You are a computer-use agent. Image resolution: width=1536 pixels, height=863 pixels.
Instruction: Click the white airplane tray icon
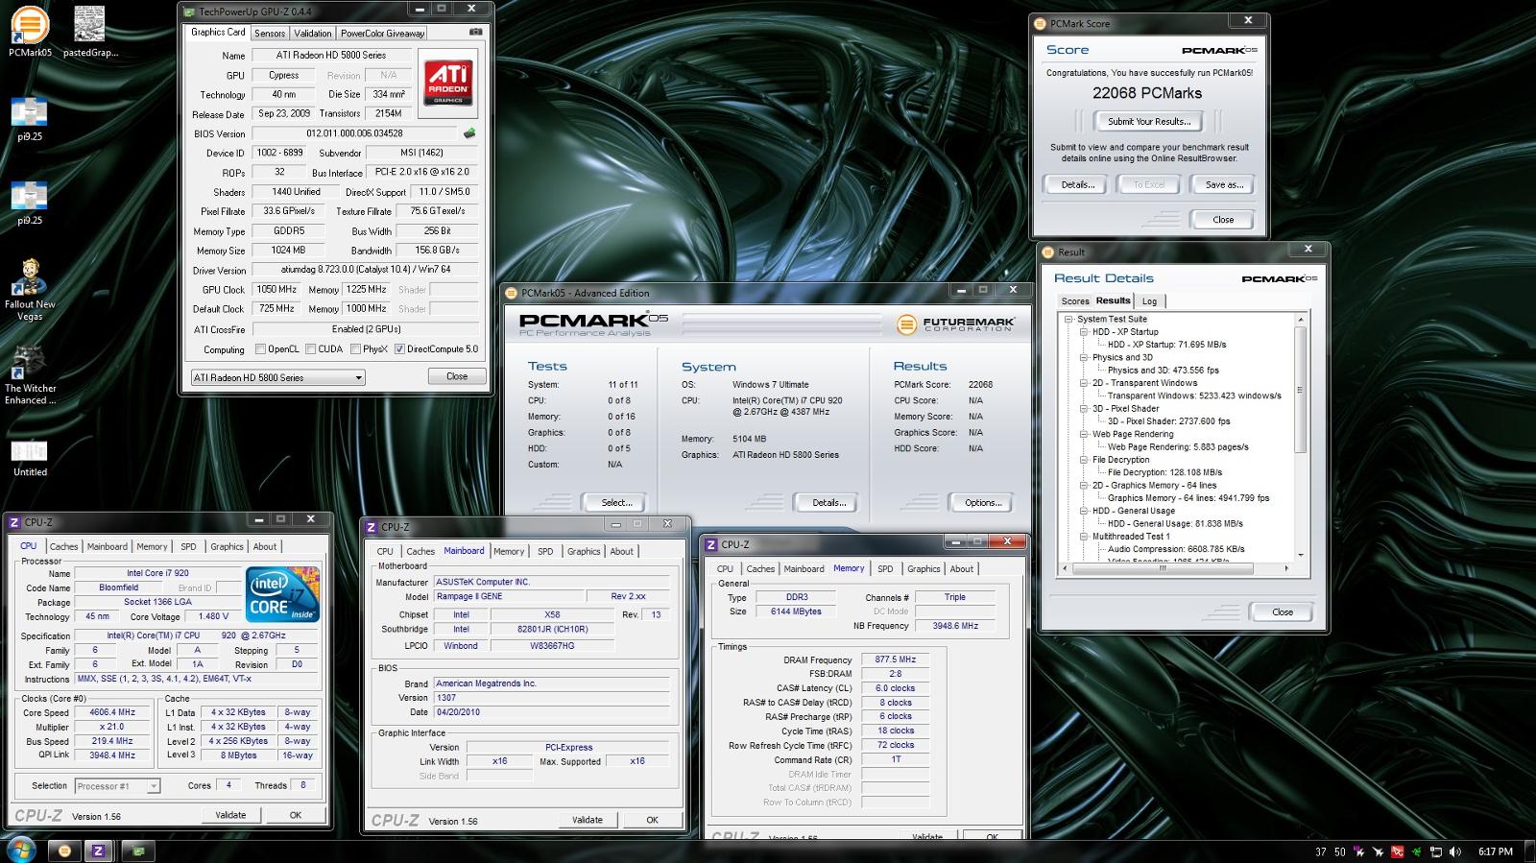click(1379, 851)
